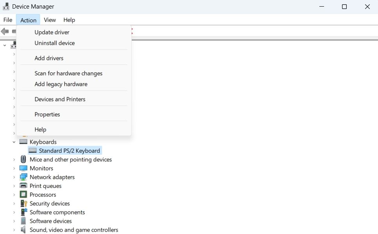The width and height of the screenshot is (378, 234).
Task: Open the Help menu in menu bar
Action: [x=69, y=20]
